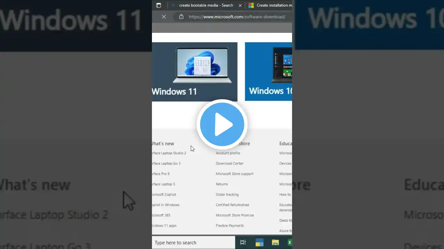Click the Bing search favicon on first tab
The width and height of the screenshot is (444, 249).
(173, 5)
